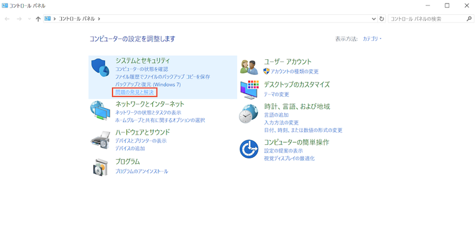Screen dimensions: 476x251
Task: Click the Clock, Language, and Region icon
Action: click(249, 113)
